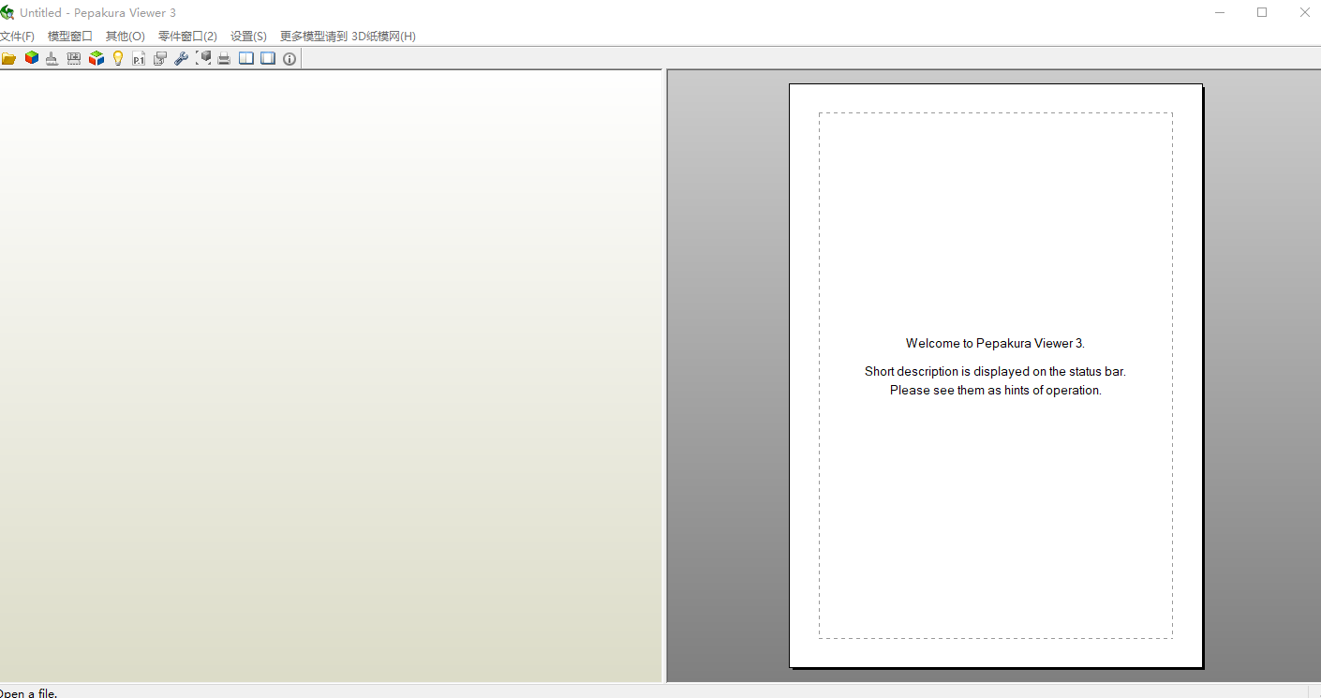
Task: Click the 'Open a file.' status bar text
Action: (x=29, y=692)
